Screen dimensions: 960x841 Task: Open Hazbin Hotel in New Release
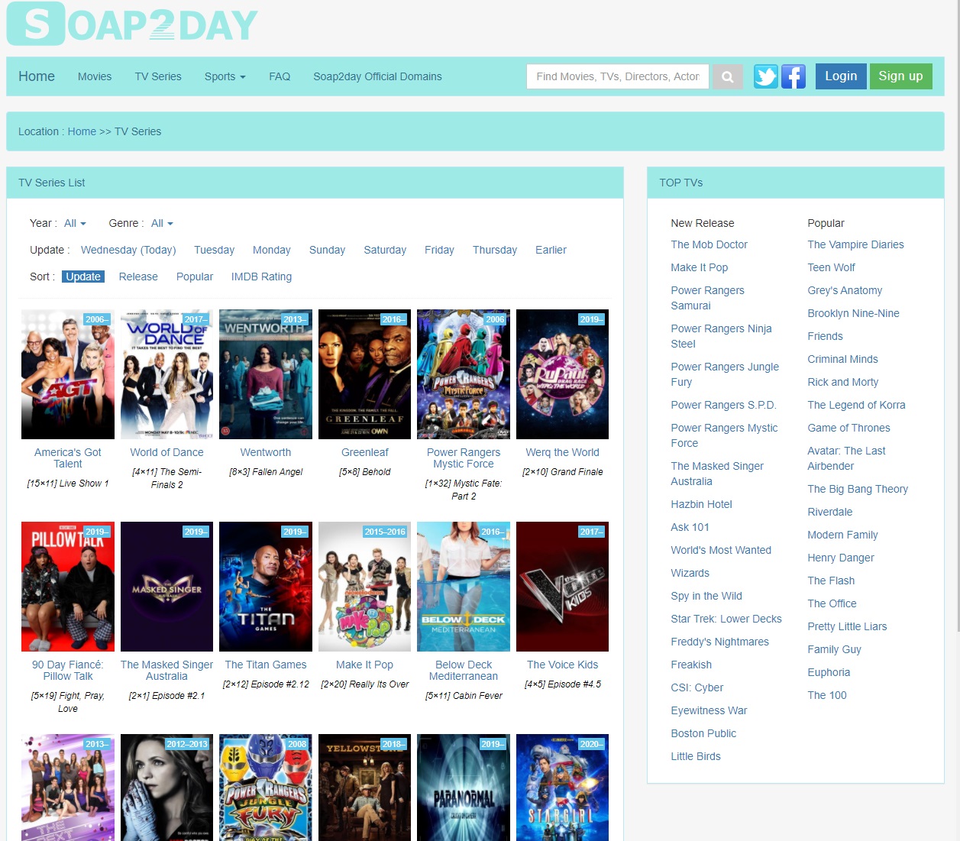[x=701, y=504]
